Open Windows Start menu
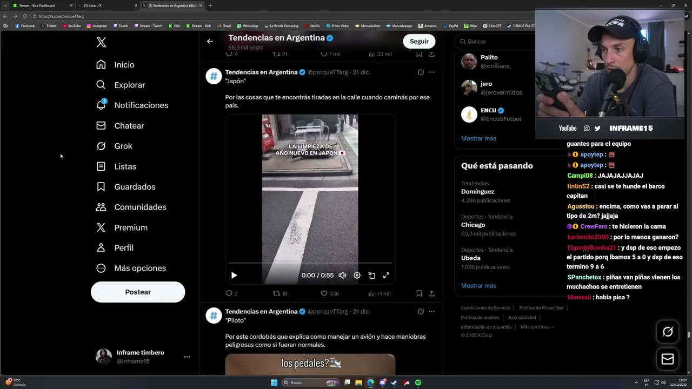This screenshot has width=692, height=389. pyautogui.click(x=274, y=383)
